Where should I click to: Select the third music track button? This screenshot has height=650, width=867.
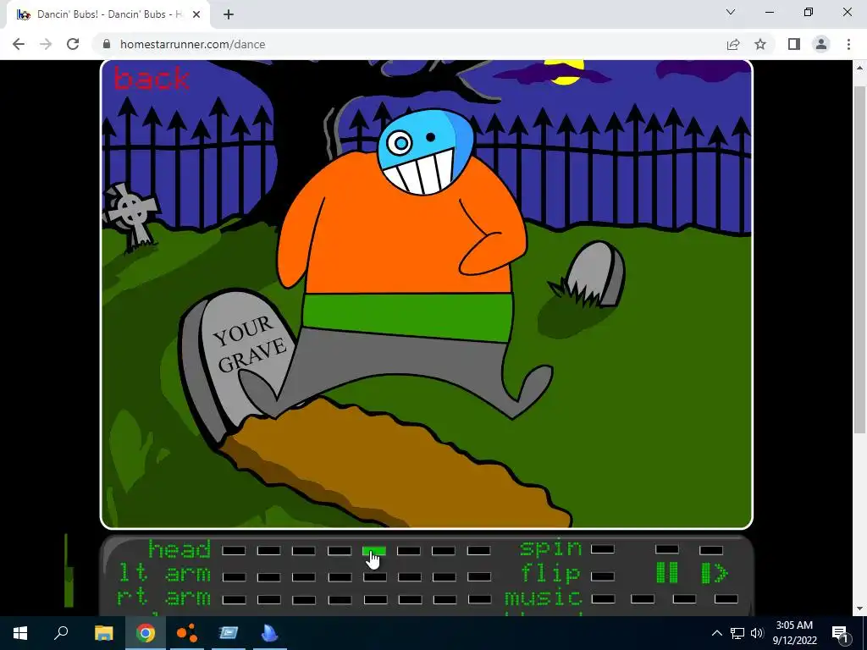click(x=684, y=598)
